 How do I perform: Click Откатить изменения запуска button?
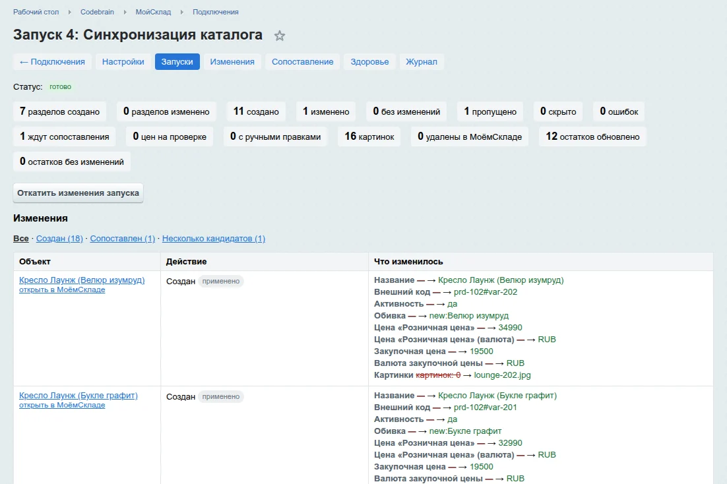[78, 193]
